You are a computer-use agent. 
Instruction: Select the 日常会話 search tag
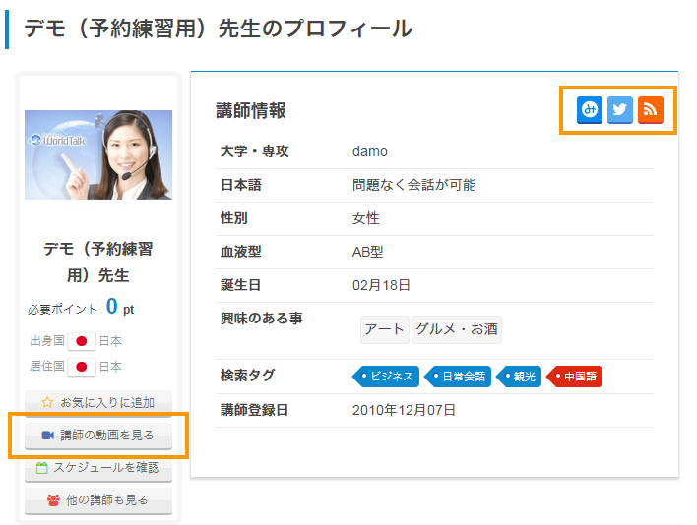[x=458, y=377]
